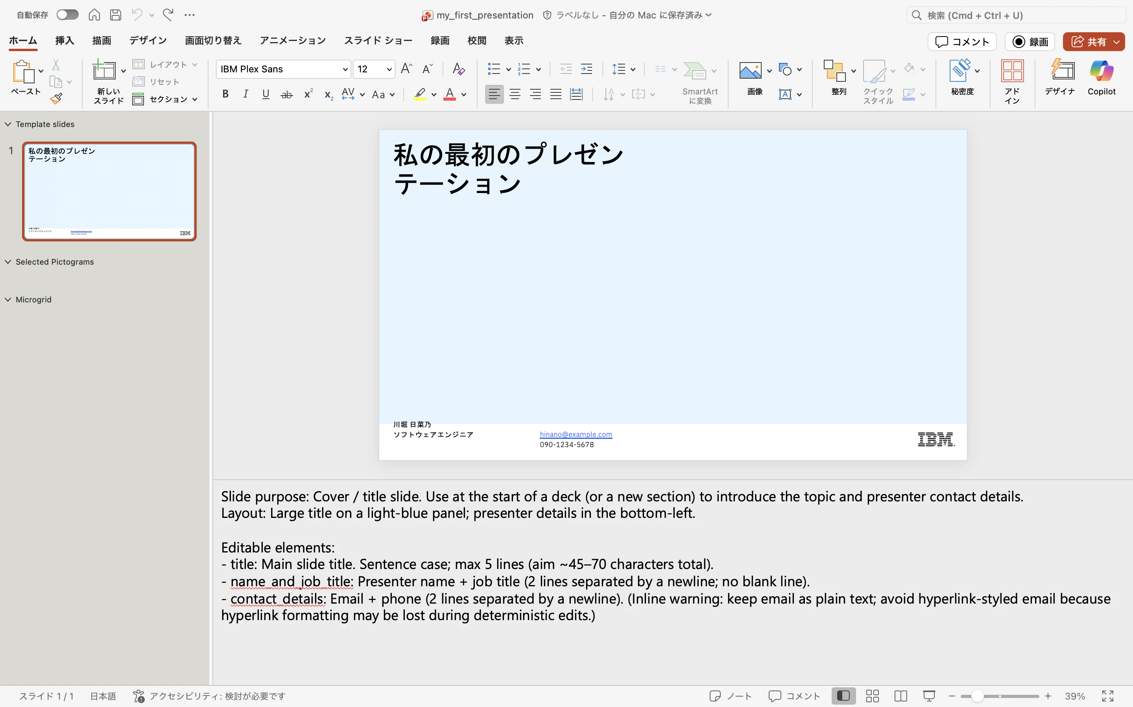1133x707 pixels.
Task: Click the yellow text highlight color button
Action: [420, 94]
